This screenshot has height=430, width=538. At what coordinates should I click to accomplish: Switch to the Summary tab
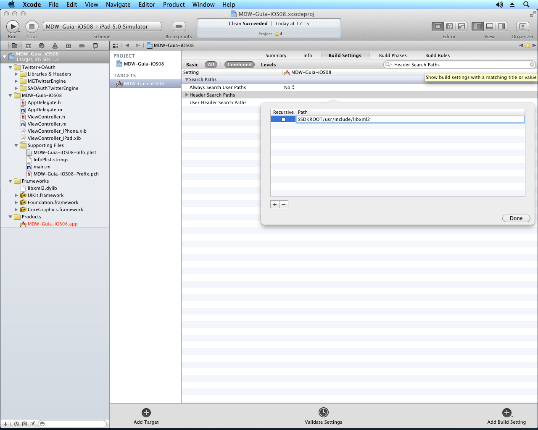(x=276, y=55)
